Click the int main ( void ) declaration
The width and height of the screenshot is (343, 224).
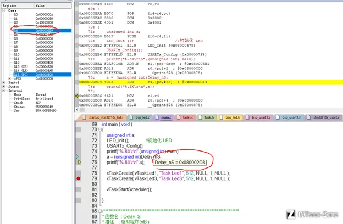click(x=117, y=124)
